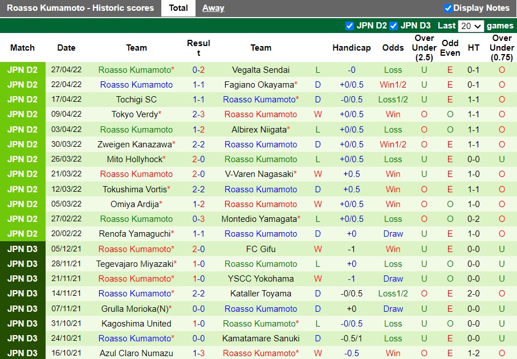Click Roasso Kumamoto in the 27/04/22 row

135,70
